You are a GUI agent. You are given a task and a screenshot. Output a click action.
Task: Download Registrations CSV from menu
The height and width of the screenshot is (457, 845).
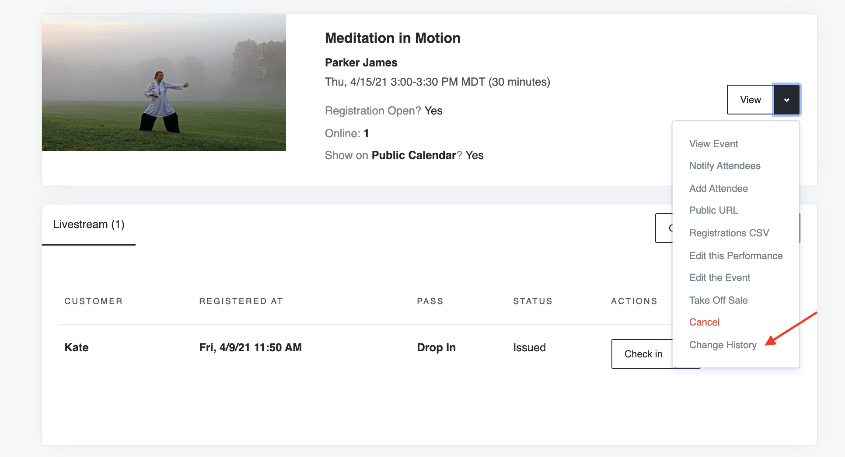tap(729, 233)
